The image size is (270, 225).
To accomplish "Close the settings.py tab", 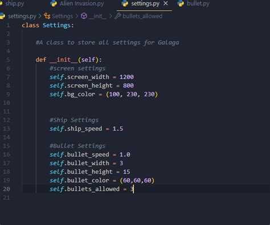I will click(166, 3).
